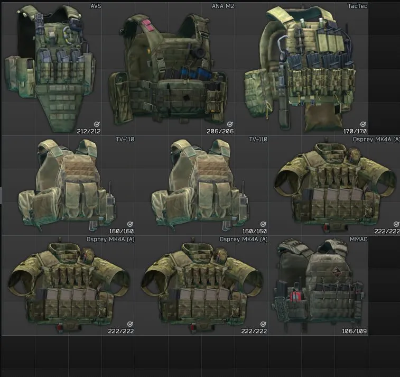The image size is (400, 377).
Task: Click the 'MMAC' item name label
Action: (x=358, y=239)
